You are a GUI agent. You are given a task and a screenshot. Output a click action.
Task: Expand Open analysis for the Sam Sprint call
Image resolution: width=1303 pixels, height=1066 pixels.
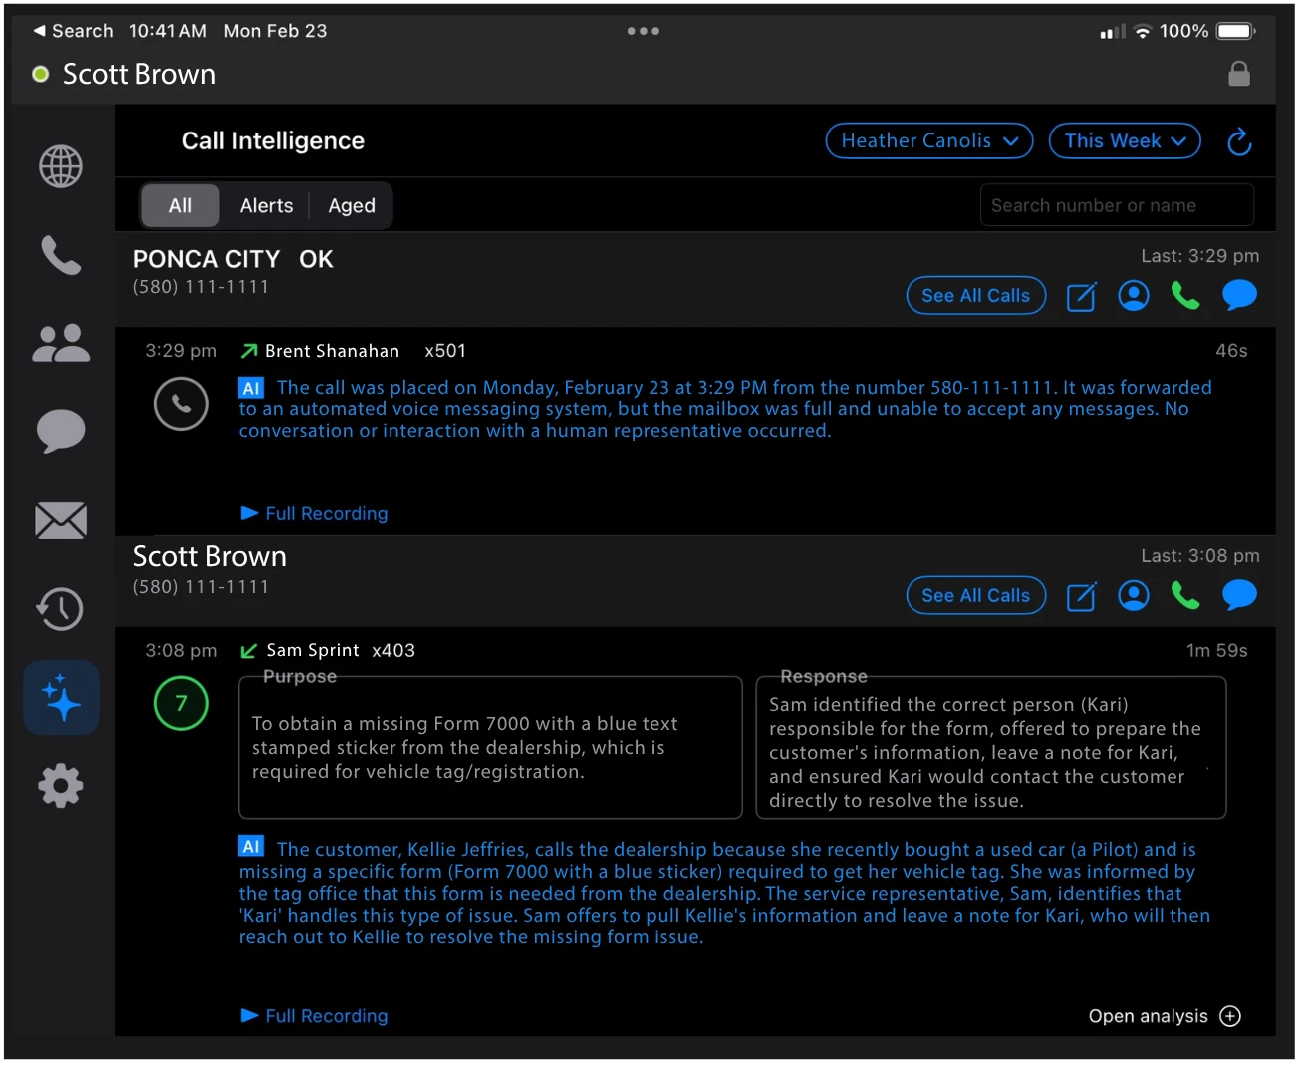coord(1163,1016)
